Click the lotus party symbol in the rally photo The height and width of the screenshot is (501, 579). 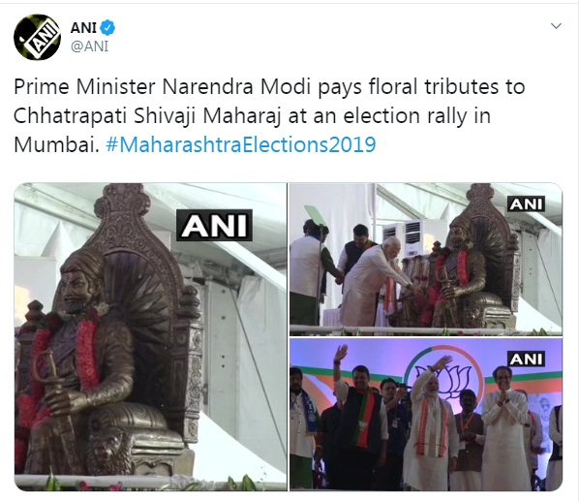(x=444, y=383)
